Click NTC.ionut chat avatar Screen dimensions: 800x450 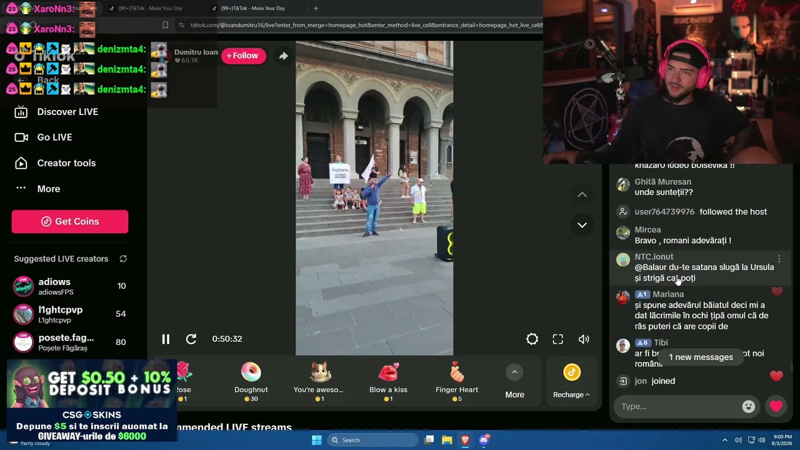click(623, 260)
